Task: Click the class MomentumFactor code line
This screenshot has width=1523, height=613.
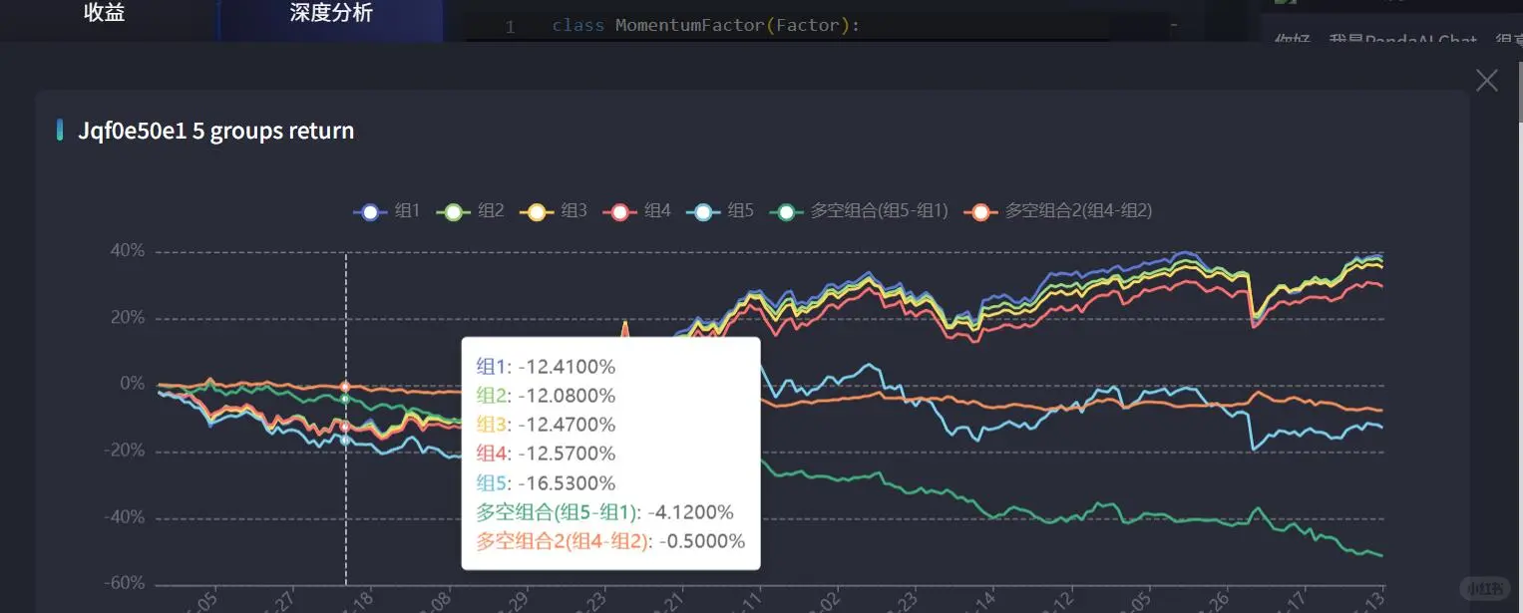Action: click(706, 25)
